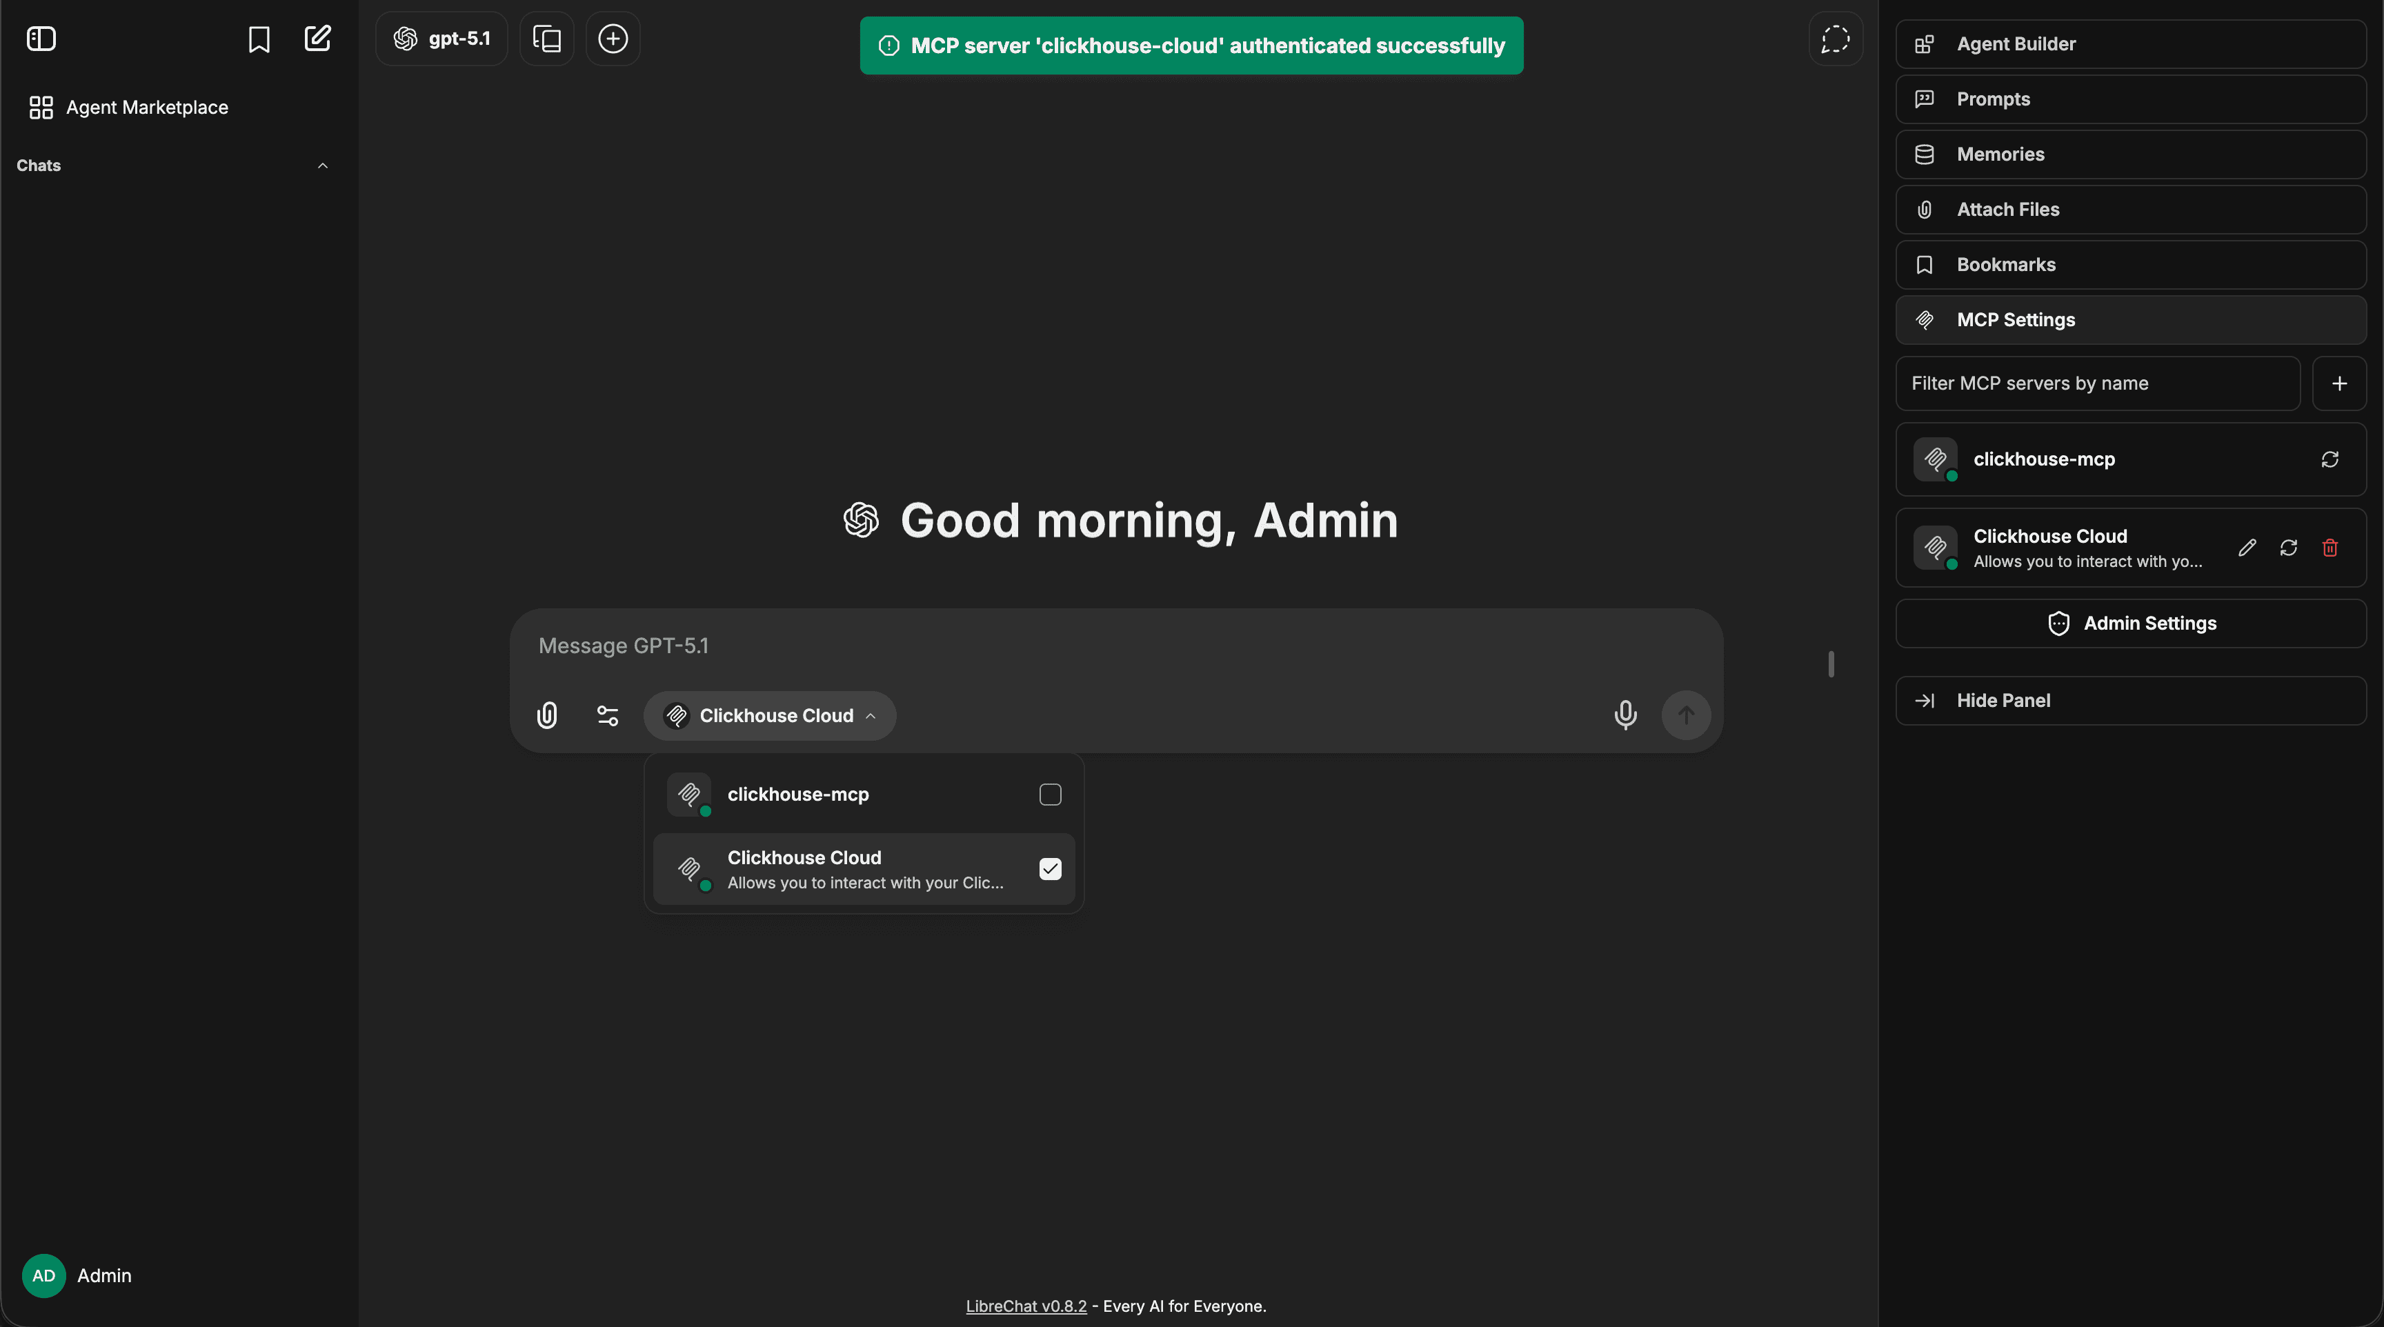2384x1327 pixels.
Task: Open the gpt-5.1 model selector
Action: pyautogui.click(x=441, y=39)
